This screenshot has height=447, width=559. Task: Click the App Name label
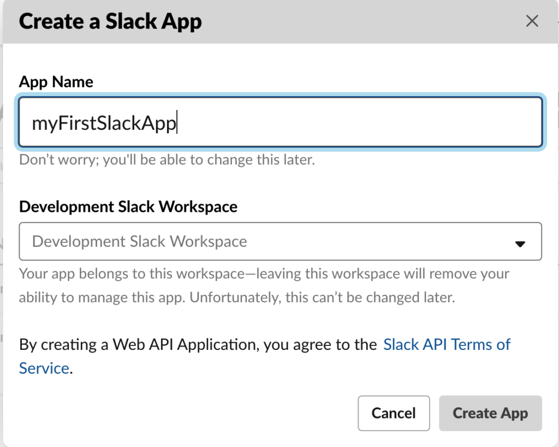pyautogui.click(x=56, y=82)
